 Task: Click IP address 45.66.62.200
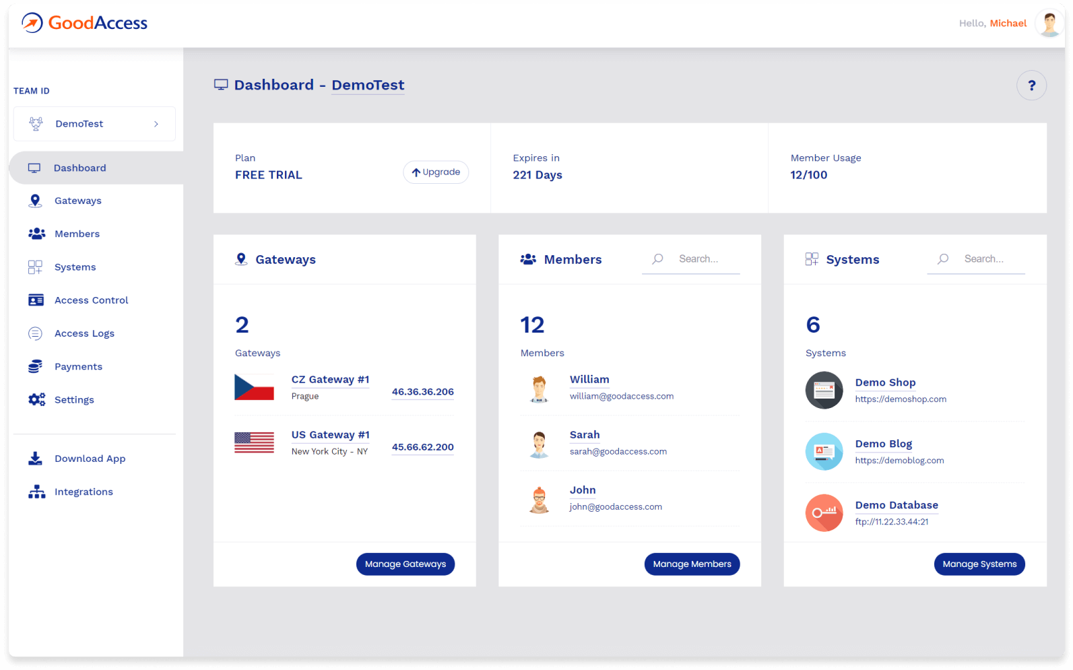pyautogui.click(x=423, y=447)
